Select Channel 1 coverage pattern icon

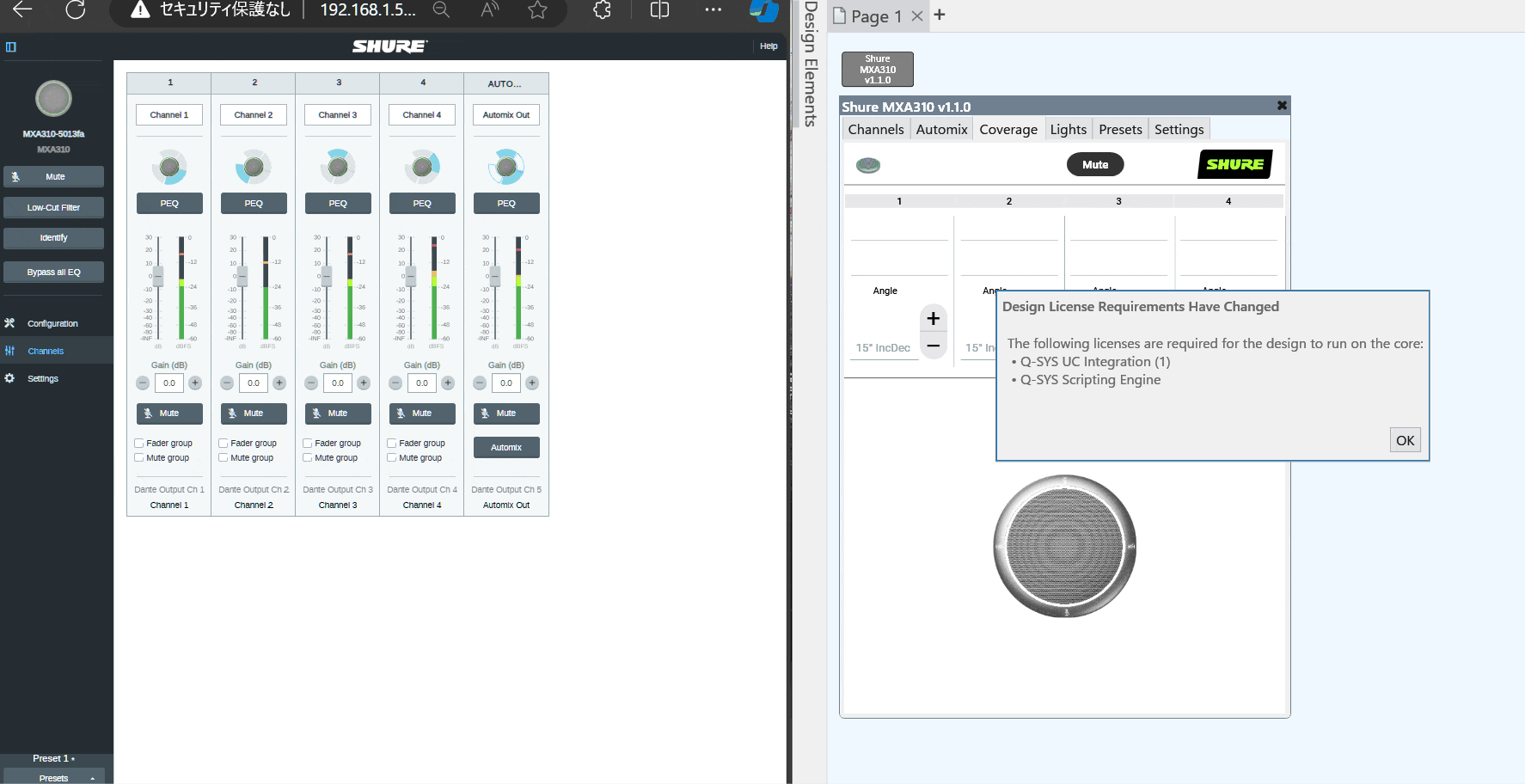169,167
